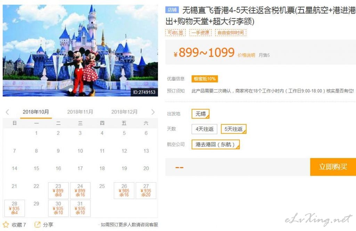Click the 收藏 7 favorites label
Viewport: 356px width, 231px height.
click(x=19, y=225)
